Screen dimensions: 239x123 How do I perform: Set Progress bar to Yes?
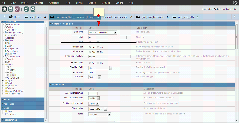[x=90, y=47]
